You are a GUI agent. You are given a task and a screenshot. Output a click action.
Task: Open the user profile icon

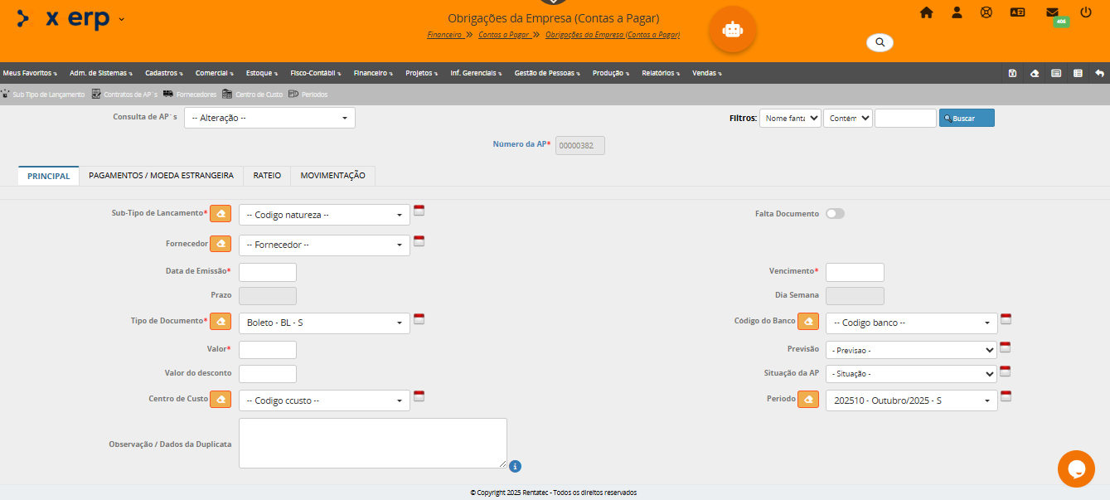957,12
